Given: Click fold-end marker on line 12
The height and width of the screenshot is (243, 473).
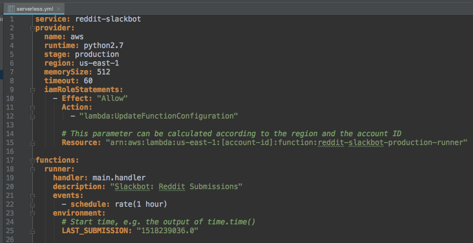Looking at the screenshot, I should coord(32,116).
